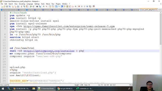Open the Macro menu
The image size is (162, 91).
pyautogui.click(x=48, y=4)
